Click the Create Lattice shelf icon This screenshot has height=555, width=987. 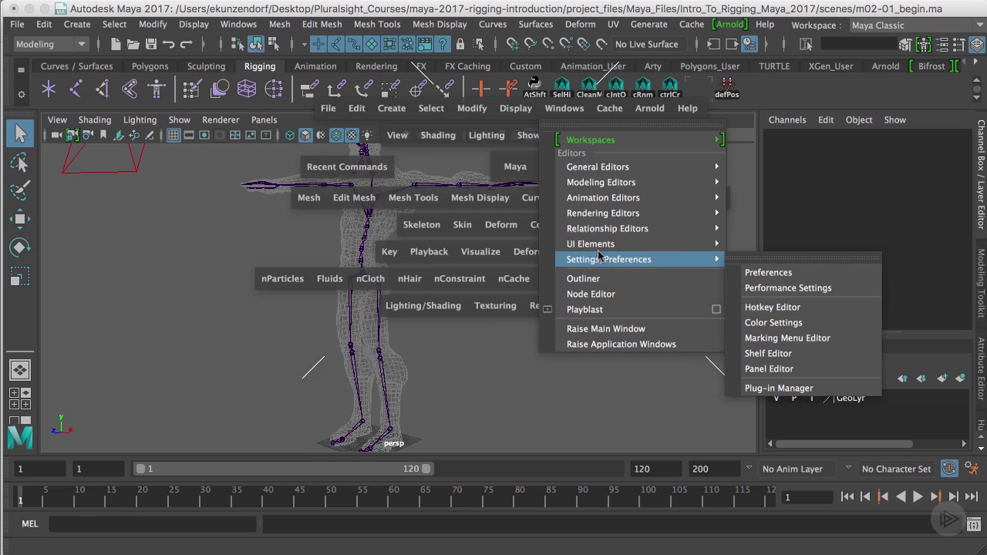click(247, 89)
